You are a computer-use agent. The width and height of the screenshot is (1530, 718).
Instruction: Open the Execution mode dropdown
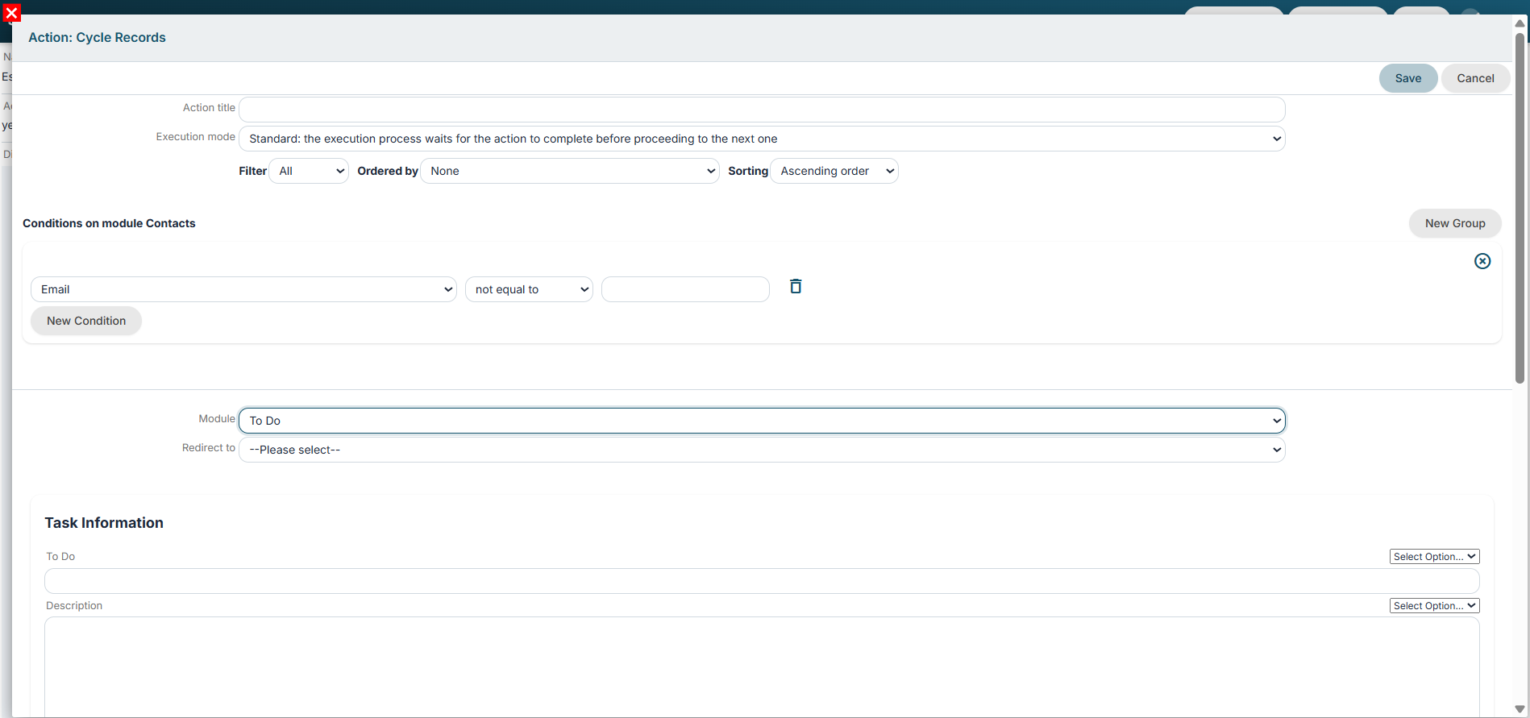tap(762, 139)
